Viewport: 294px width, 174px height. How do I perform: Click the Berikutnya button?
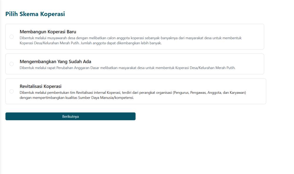[x=71, y=116]
